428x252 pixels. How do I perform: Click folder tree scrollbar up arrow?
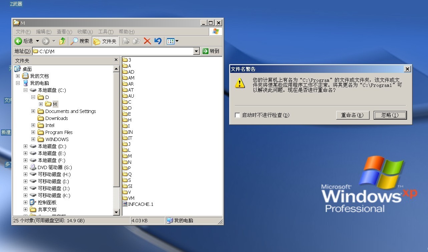[x=116, y=69]
